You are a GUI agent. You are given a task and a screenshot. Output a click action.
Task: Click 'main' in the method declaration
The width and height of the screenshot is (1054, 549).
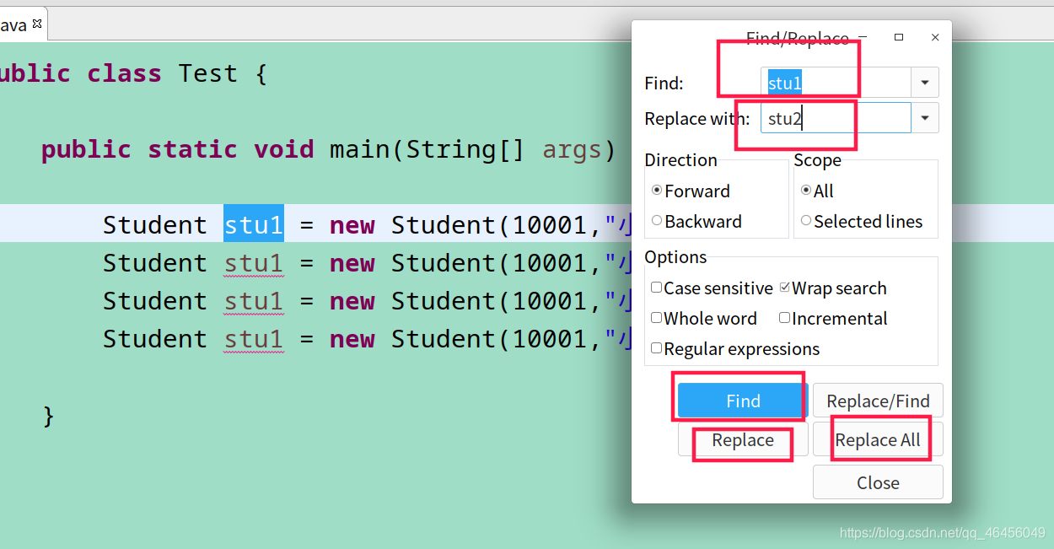360,149
